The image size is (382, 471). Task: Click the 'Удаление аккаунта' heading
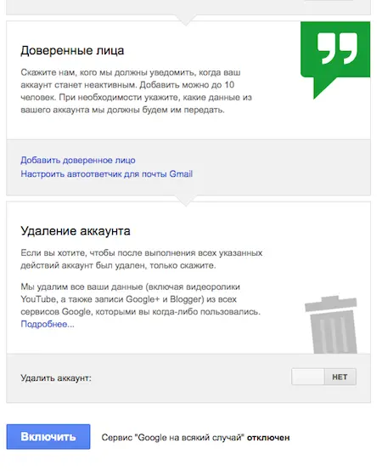click(76, 231)
